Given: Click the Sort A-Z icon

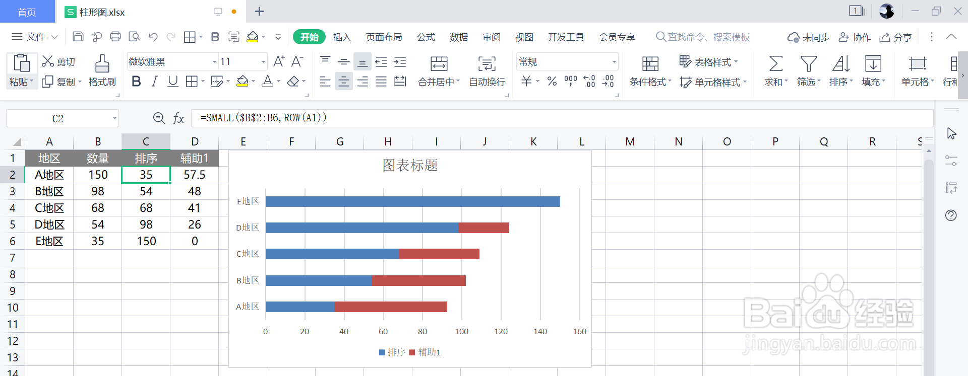Looking at the screenshot, I should [841, 63].
